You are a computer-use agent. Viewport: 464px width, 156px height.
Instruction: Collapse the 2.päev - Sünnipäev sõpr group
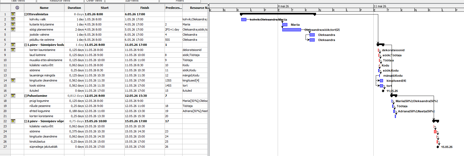(x=26, y=121)
